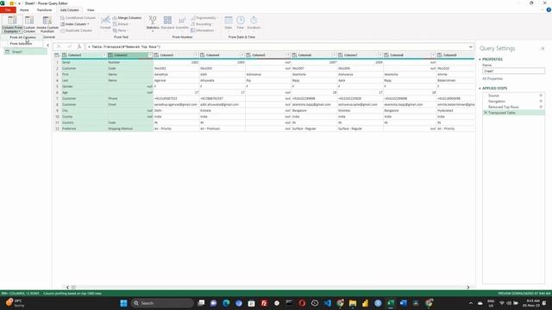Select the Removed Top Rows step
552x310 pixels.
point(504,107)
